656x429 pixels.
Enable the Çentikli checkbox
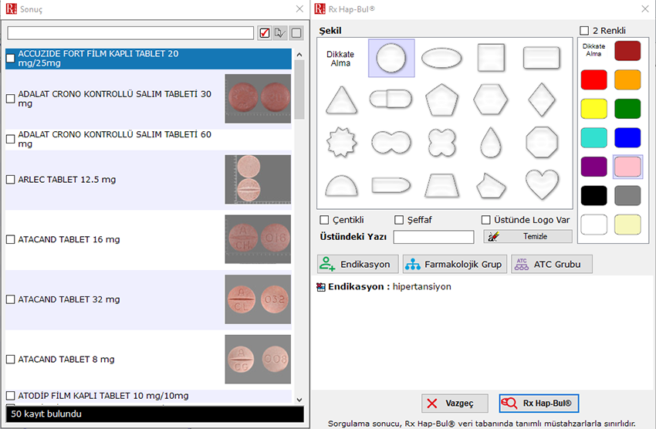(x=325, y=220)
